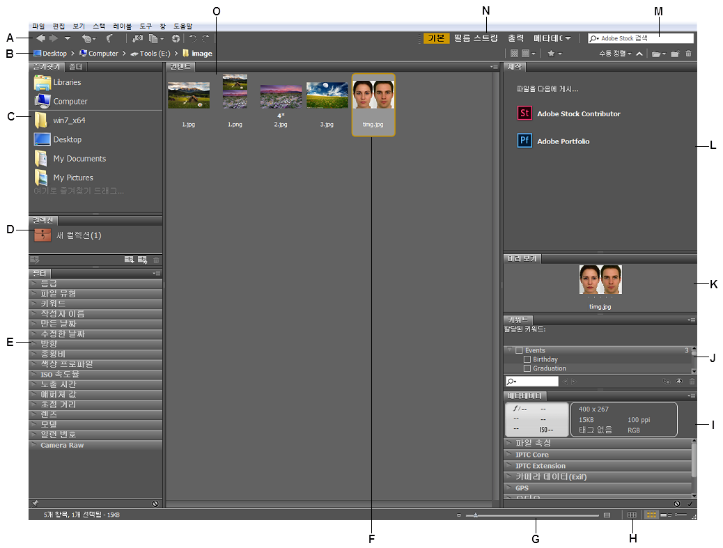Click the Get Photos from Camera icon

coord(137,39)
